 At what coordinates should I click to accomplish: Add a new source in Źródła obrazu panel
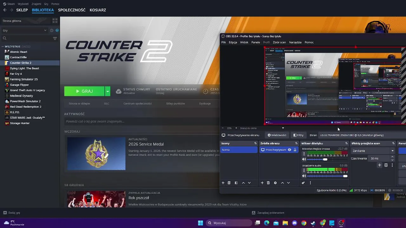click(262, 183)
